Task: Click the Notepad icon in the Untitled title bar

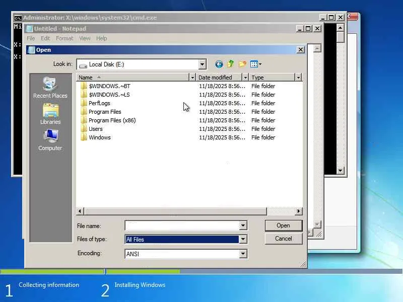Action: click(30, 29)
